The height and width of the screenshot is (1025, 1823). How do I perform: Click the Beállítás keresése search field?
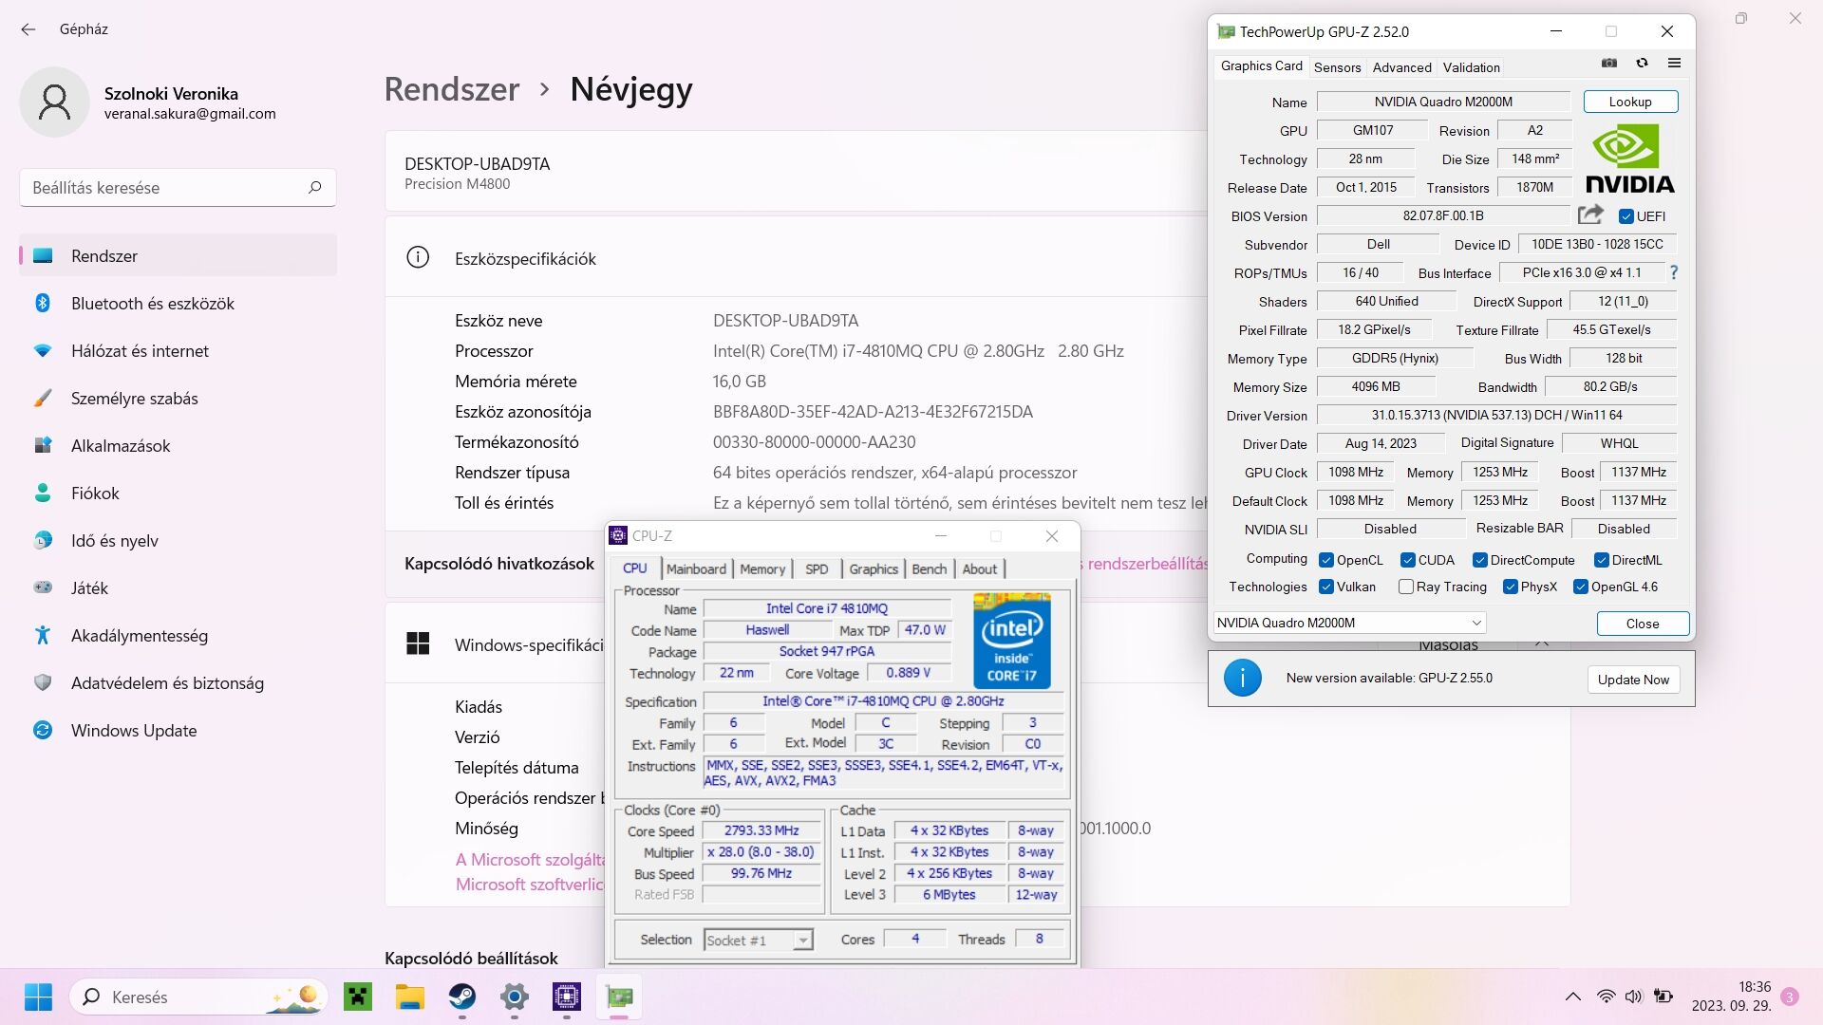[178, 187]
